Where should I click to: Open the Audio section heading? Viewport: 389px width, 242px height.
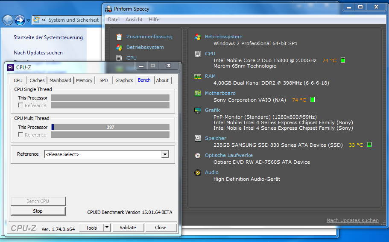tap(212, 172)
